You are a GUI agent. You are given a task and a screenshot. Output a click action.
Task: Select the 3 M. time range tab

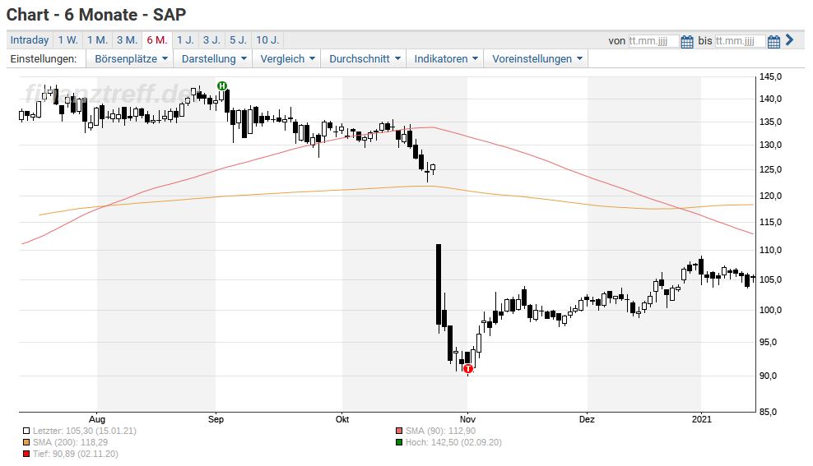pyautogui.click(x=127, y=40)
